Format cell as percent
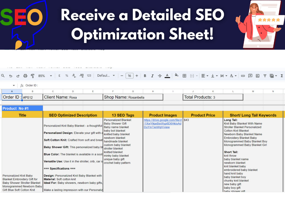This screenshot has height=214, width=285. coord(67,76)
